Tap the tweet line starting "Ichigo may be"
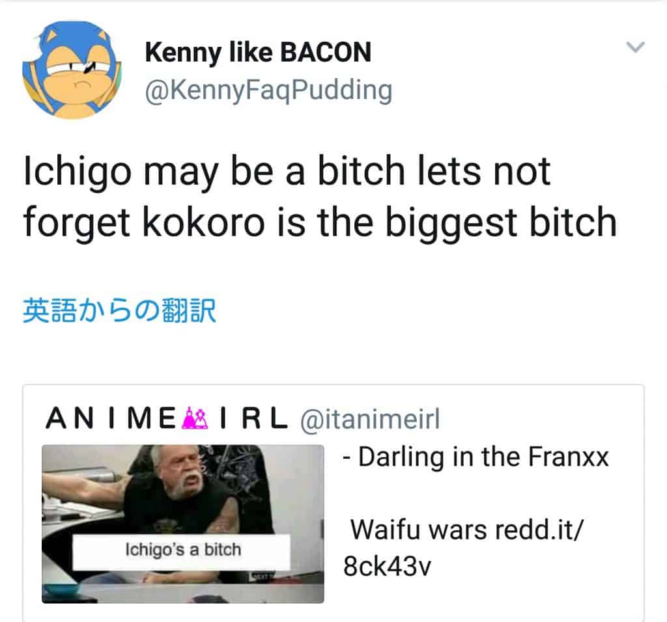The width and height of the screenshot is (667, 622). (287, 172)
